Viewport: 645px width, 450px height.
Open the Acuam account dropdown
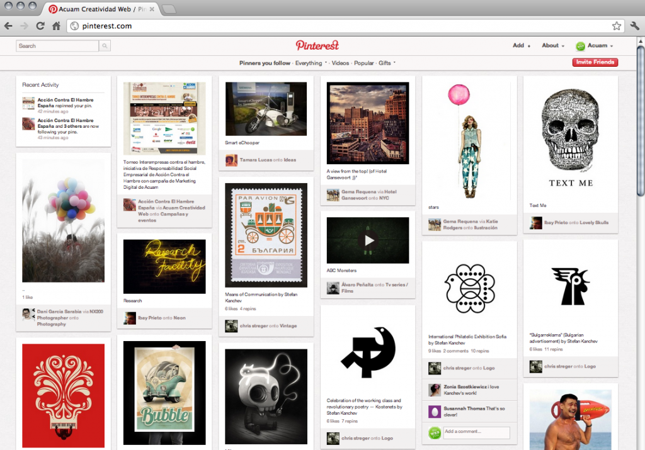(595, 45)
